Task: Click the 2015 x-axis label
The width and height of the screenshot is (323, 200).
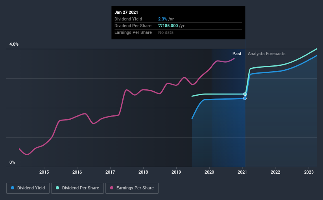Action: pyautogui.click(x=44, y=172)
